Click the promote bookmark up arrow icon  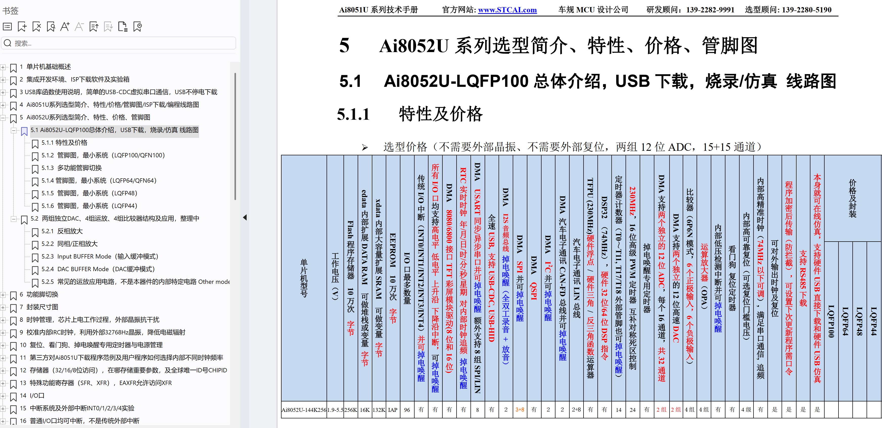(x=94, y=26)
